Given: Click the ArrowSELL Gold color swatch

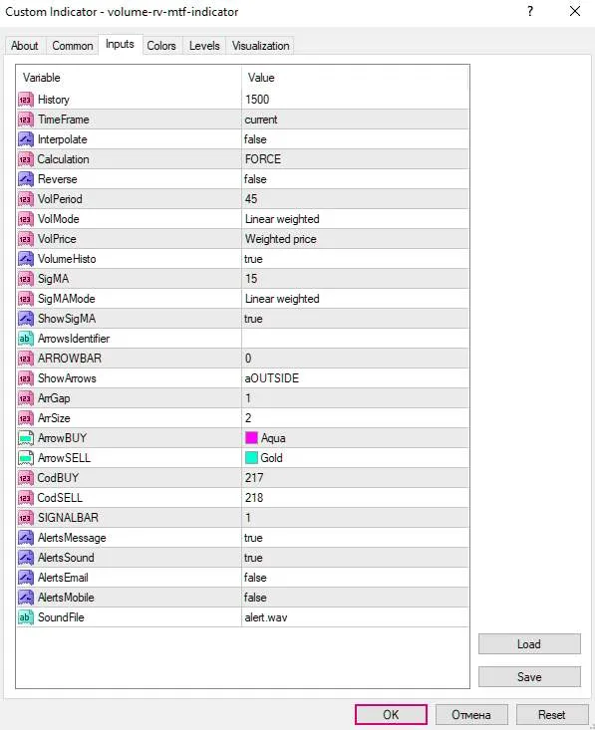Looking at the screenshot, I should [x=251, y=458].
